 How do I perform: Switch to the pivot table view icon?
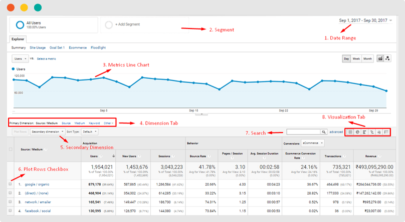(x=386, y=132)
